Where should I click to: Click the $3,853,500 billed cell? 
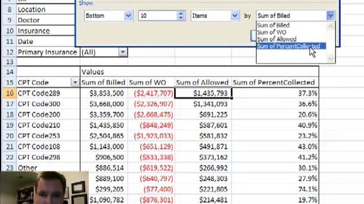[104, 93]
